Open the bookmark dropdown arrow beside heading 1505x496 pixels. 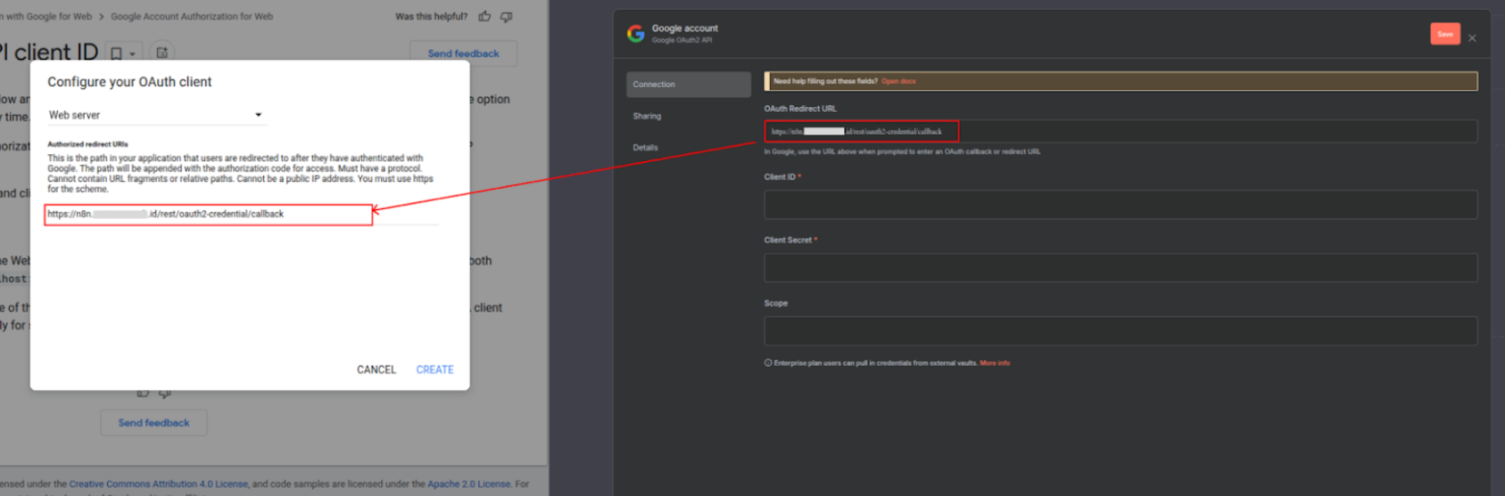(132, 54)
